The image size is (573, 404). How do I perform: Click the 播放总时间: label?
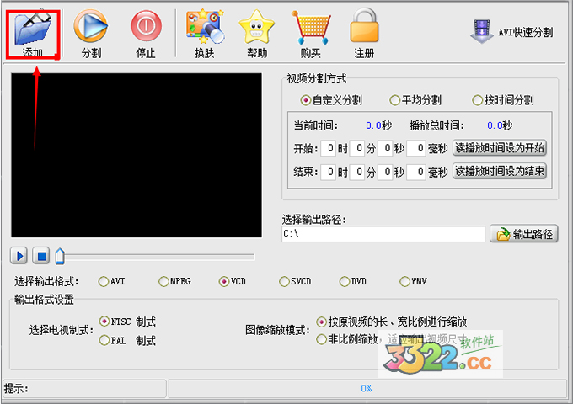[436, 125]
